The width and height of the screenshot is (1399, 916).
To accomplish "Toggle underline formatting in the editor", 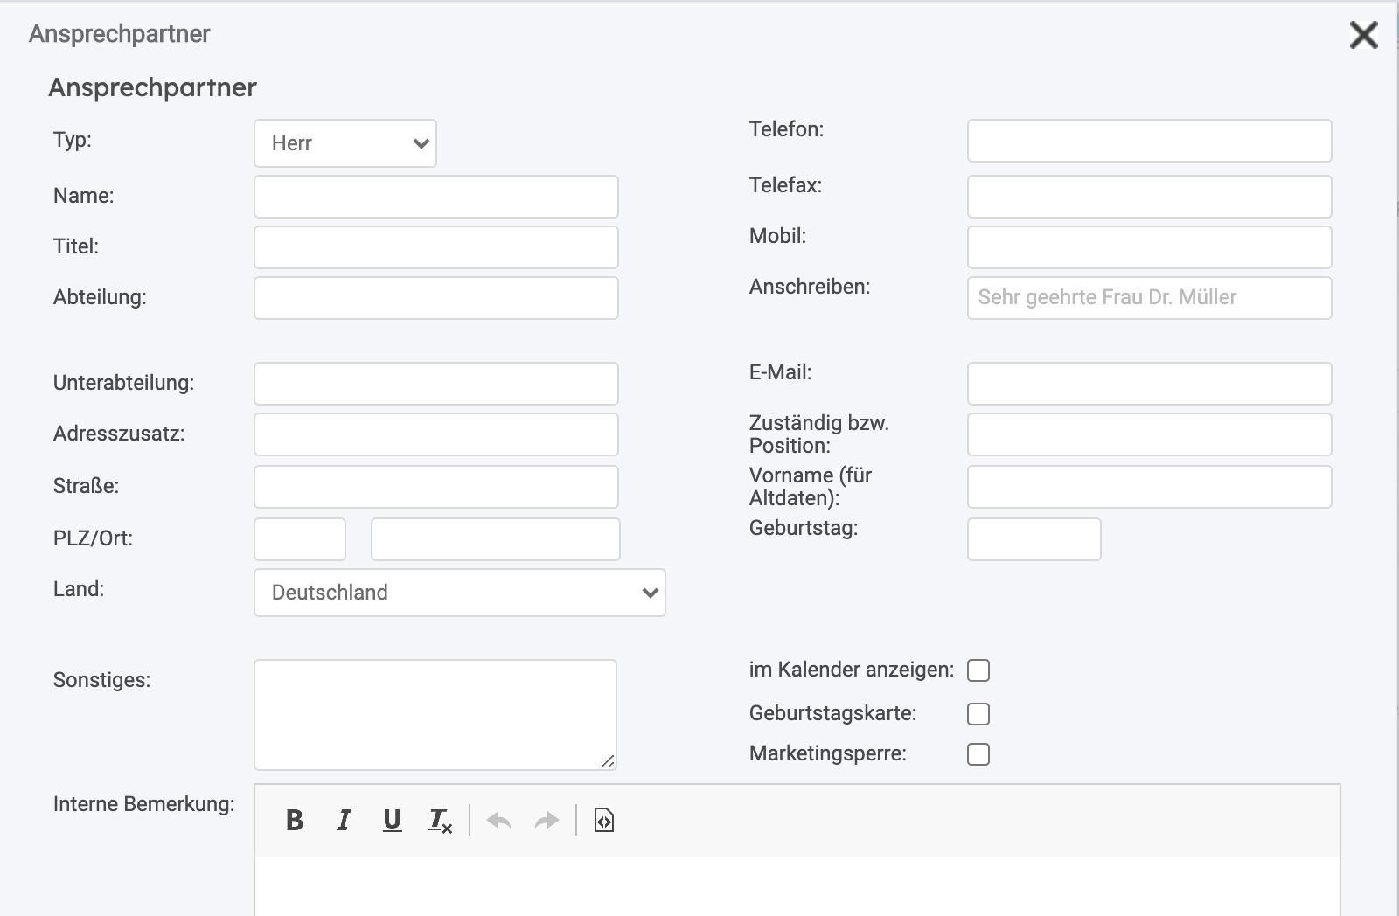I will tap(392, 820).
